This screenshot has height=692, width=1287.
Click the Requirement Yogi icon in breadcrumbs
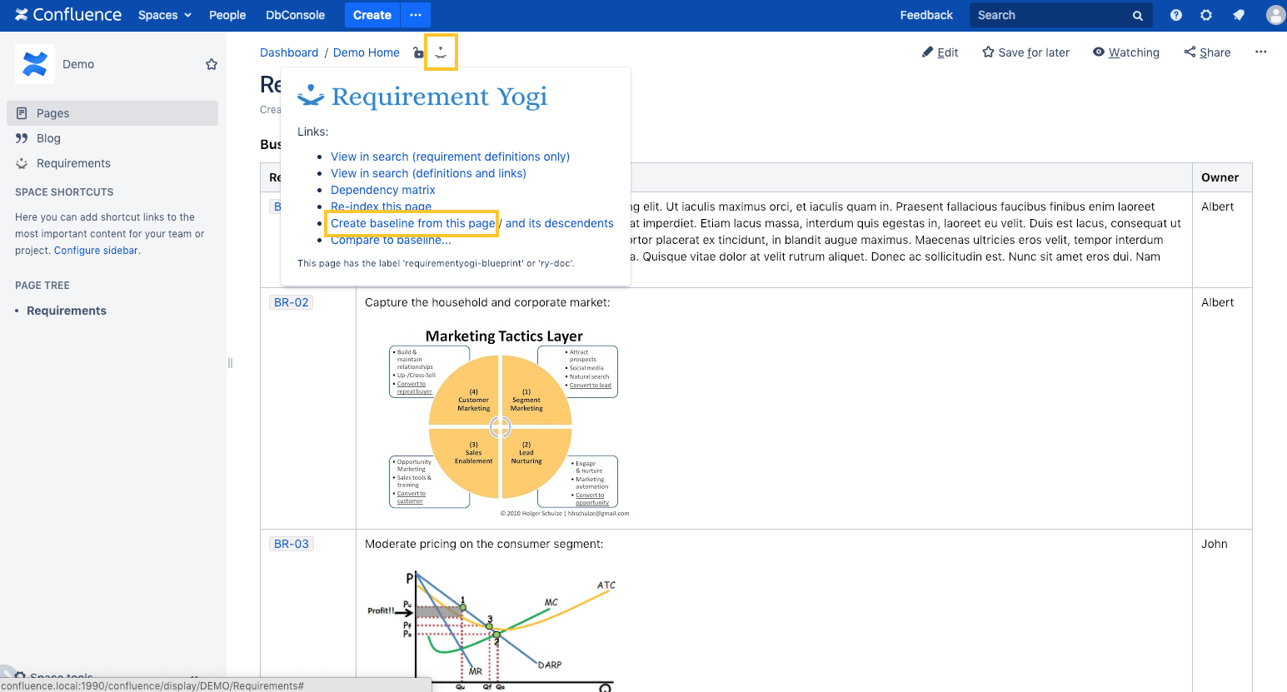441,52
